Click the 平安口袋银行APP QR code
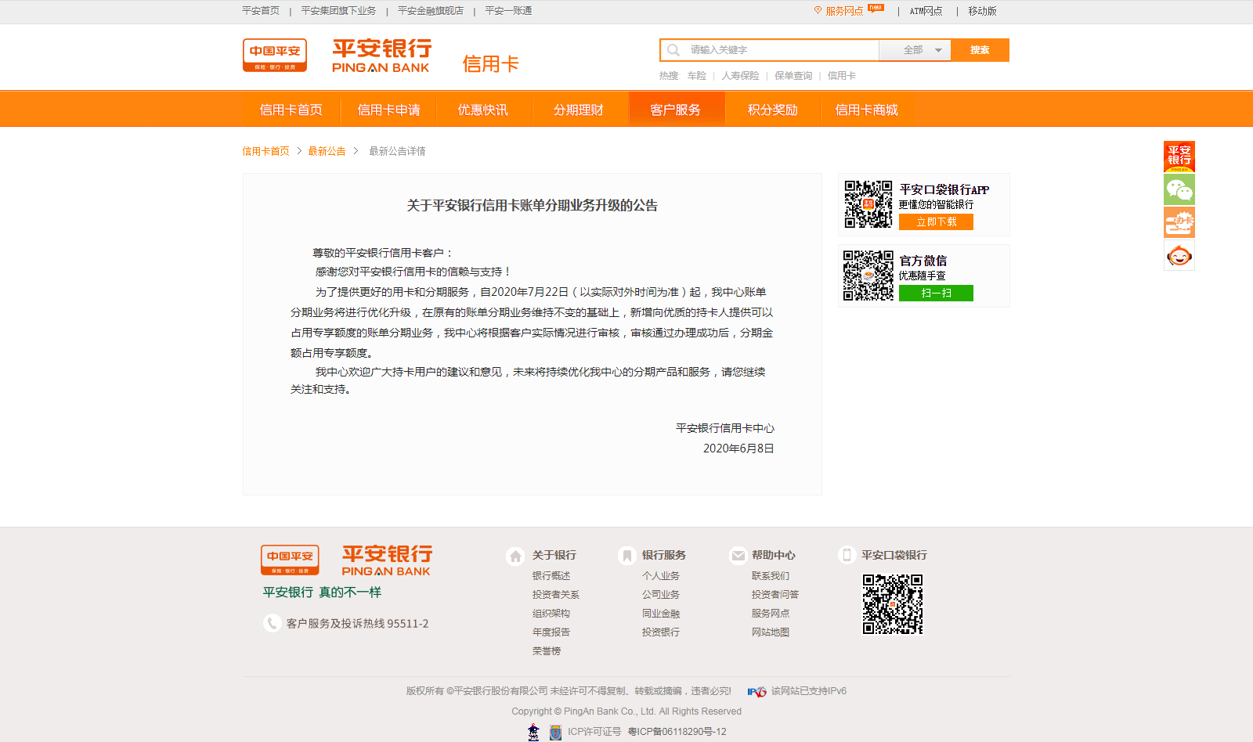The width and height of the screenshot is (1253, 742). (868, 204)
